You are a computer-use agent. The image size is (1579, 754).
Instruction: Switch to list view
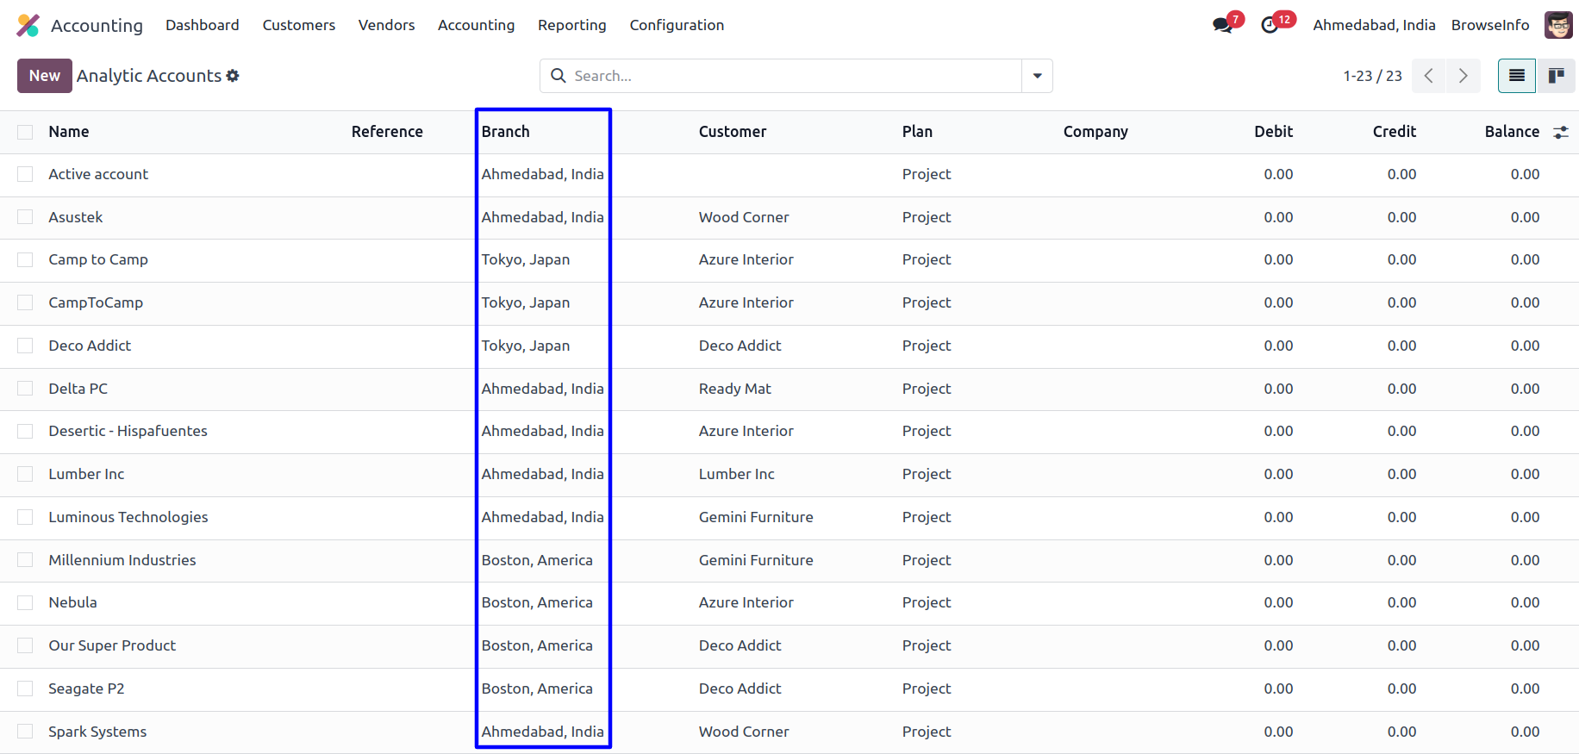click(1517, 76)
